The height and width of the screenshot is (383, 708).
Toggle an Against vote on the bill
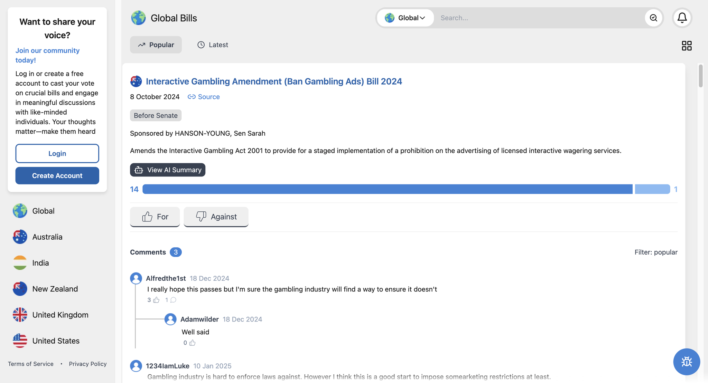[216, 217]
